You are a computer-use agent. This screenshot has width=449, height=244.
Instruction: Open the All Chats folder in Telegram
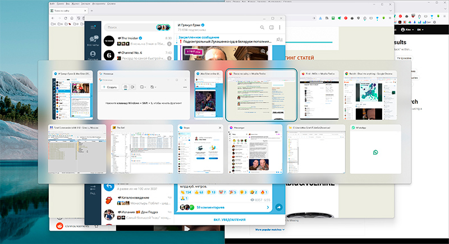(x=93, y=41)
